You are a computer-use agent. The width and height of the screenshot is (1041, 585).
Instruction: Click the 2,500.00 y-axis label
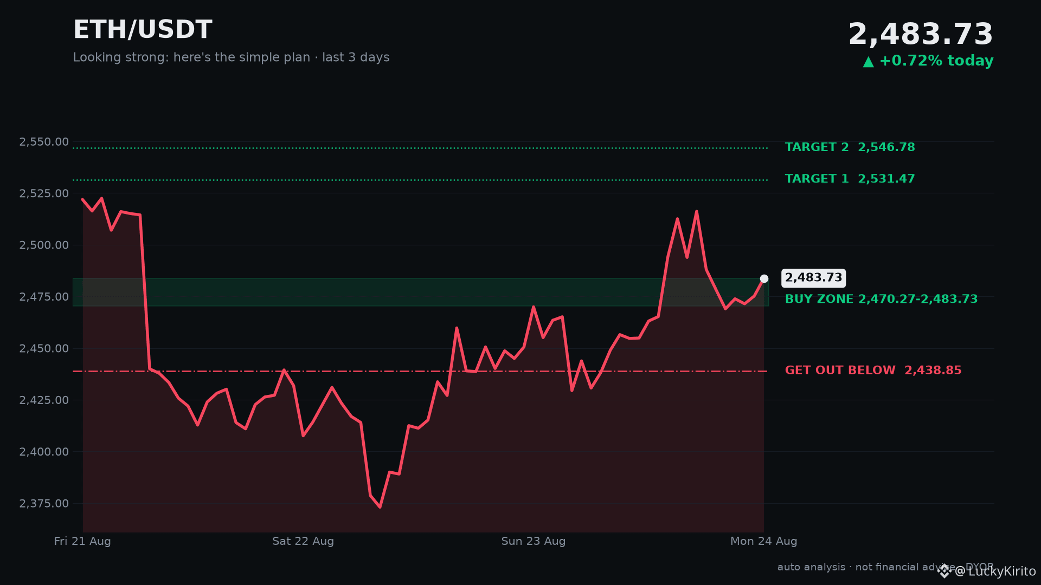[x=44, y=245]
